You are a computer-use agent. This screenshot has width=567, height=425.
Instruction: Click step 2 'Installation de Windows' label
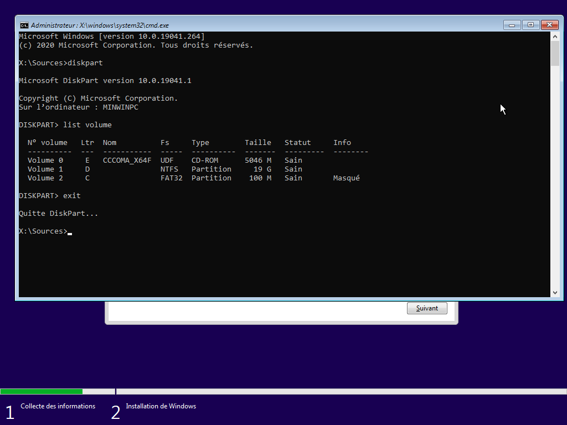click(161, 406)
